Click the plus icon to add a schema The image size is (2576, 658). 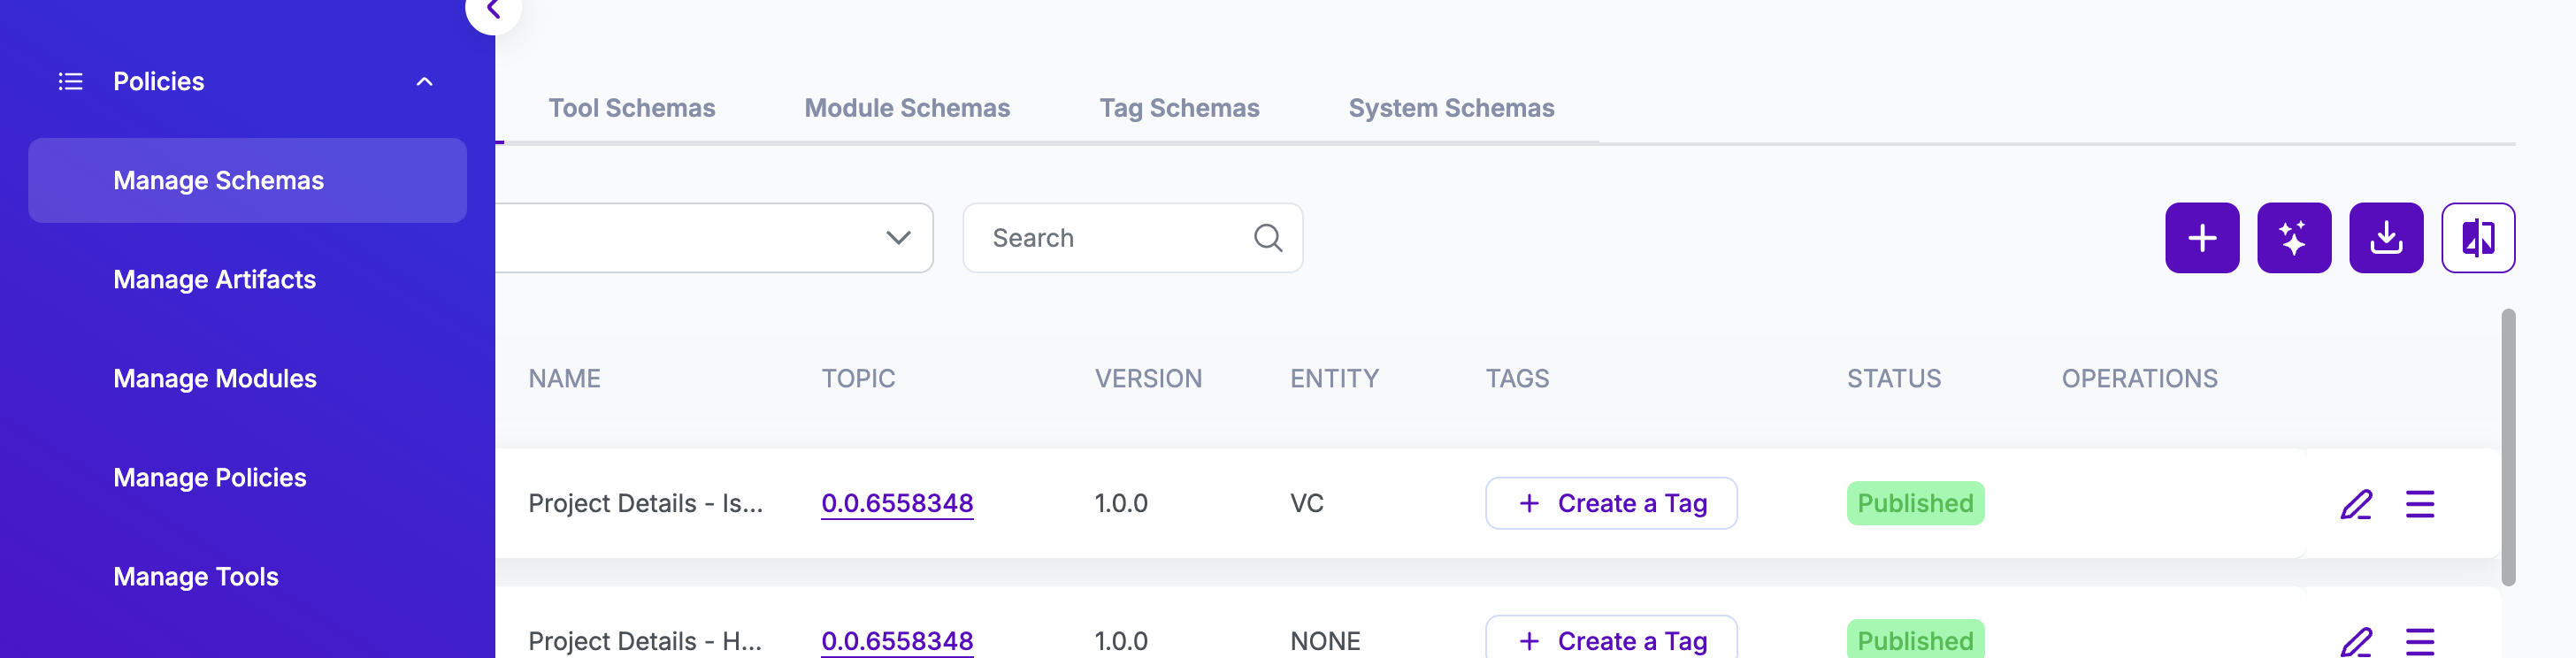click(2201, 238)
